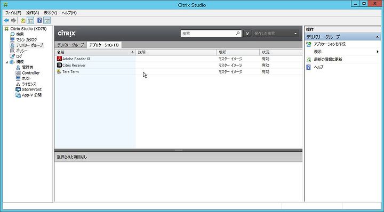Open the ポリシー node
Screen dimensions: 384x212
pos(22,51)
